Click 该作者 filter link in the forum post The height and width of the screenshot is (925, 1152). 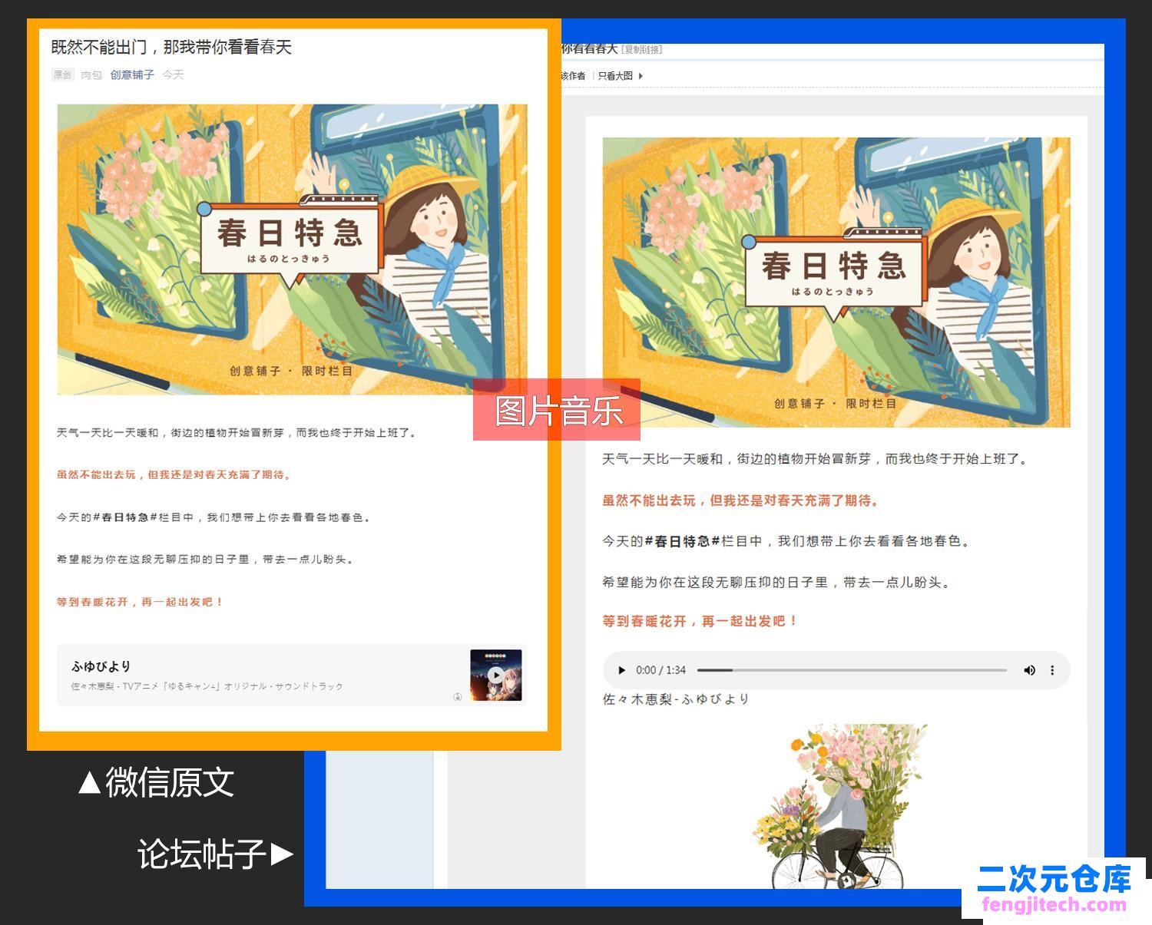[x=573, y=76]
